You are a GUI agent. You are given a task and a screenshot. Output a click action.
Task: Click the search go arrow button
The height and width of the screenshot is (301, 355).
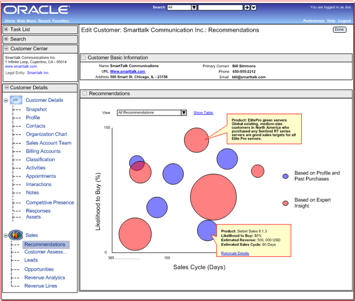[247, 7]
